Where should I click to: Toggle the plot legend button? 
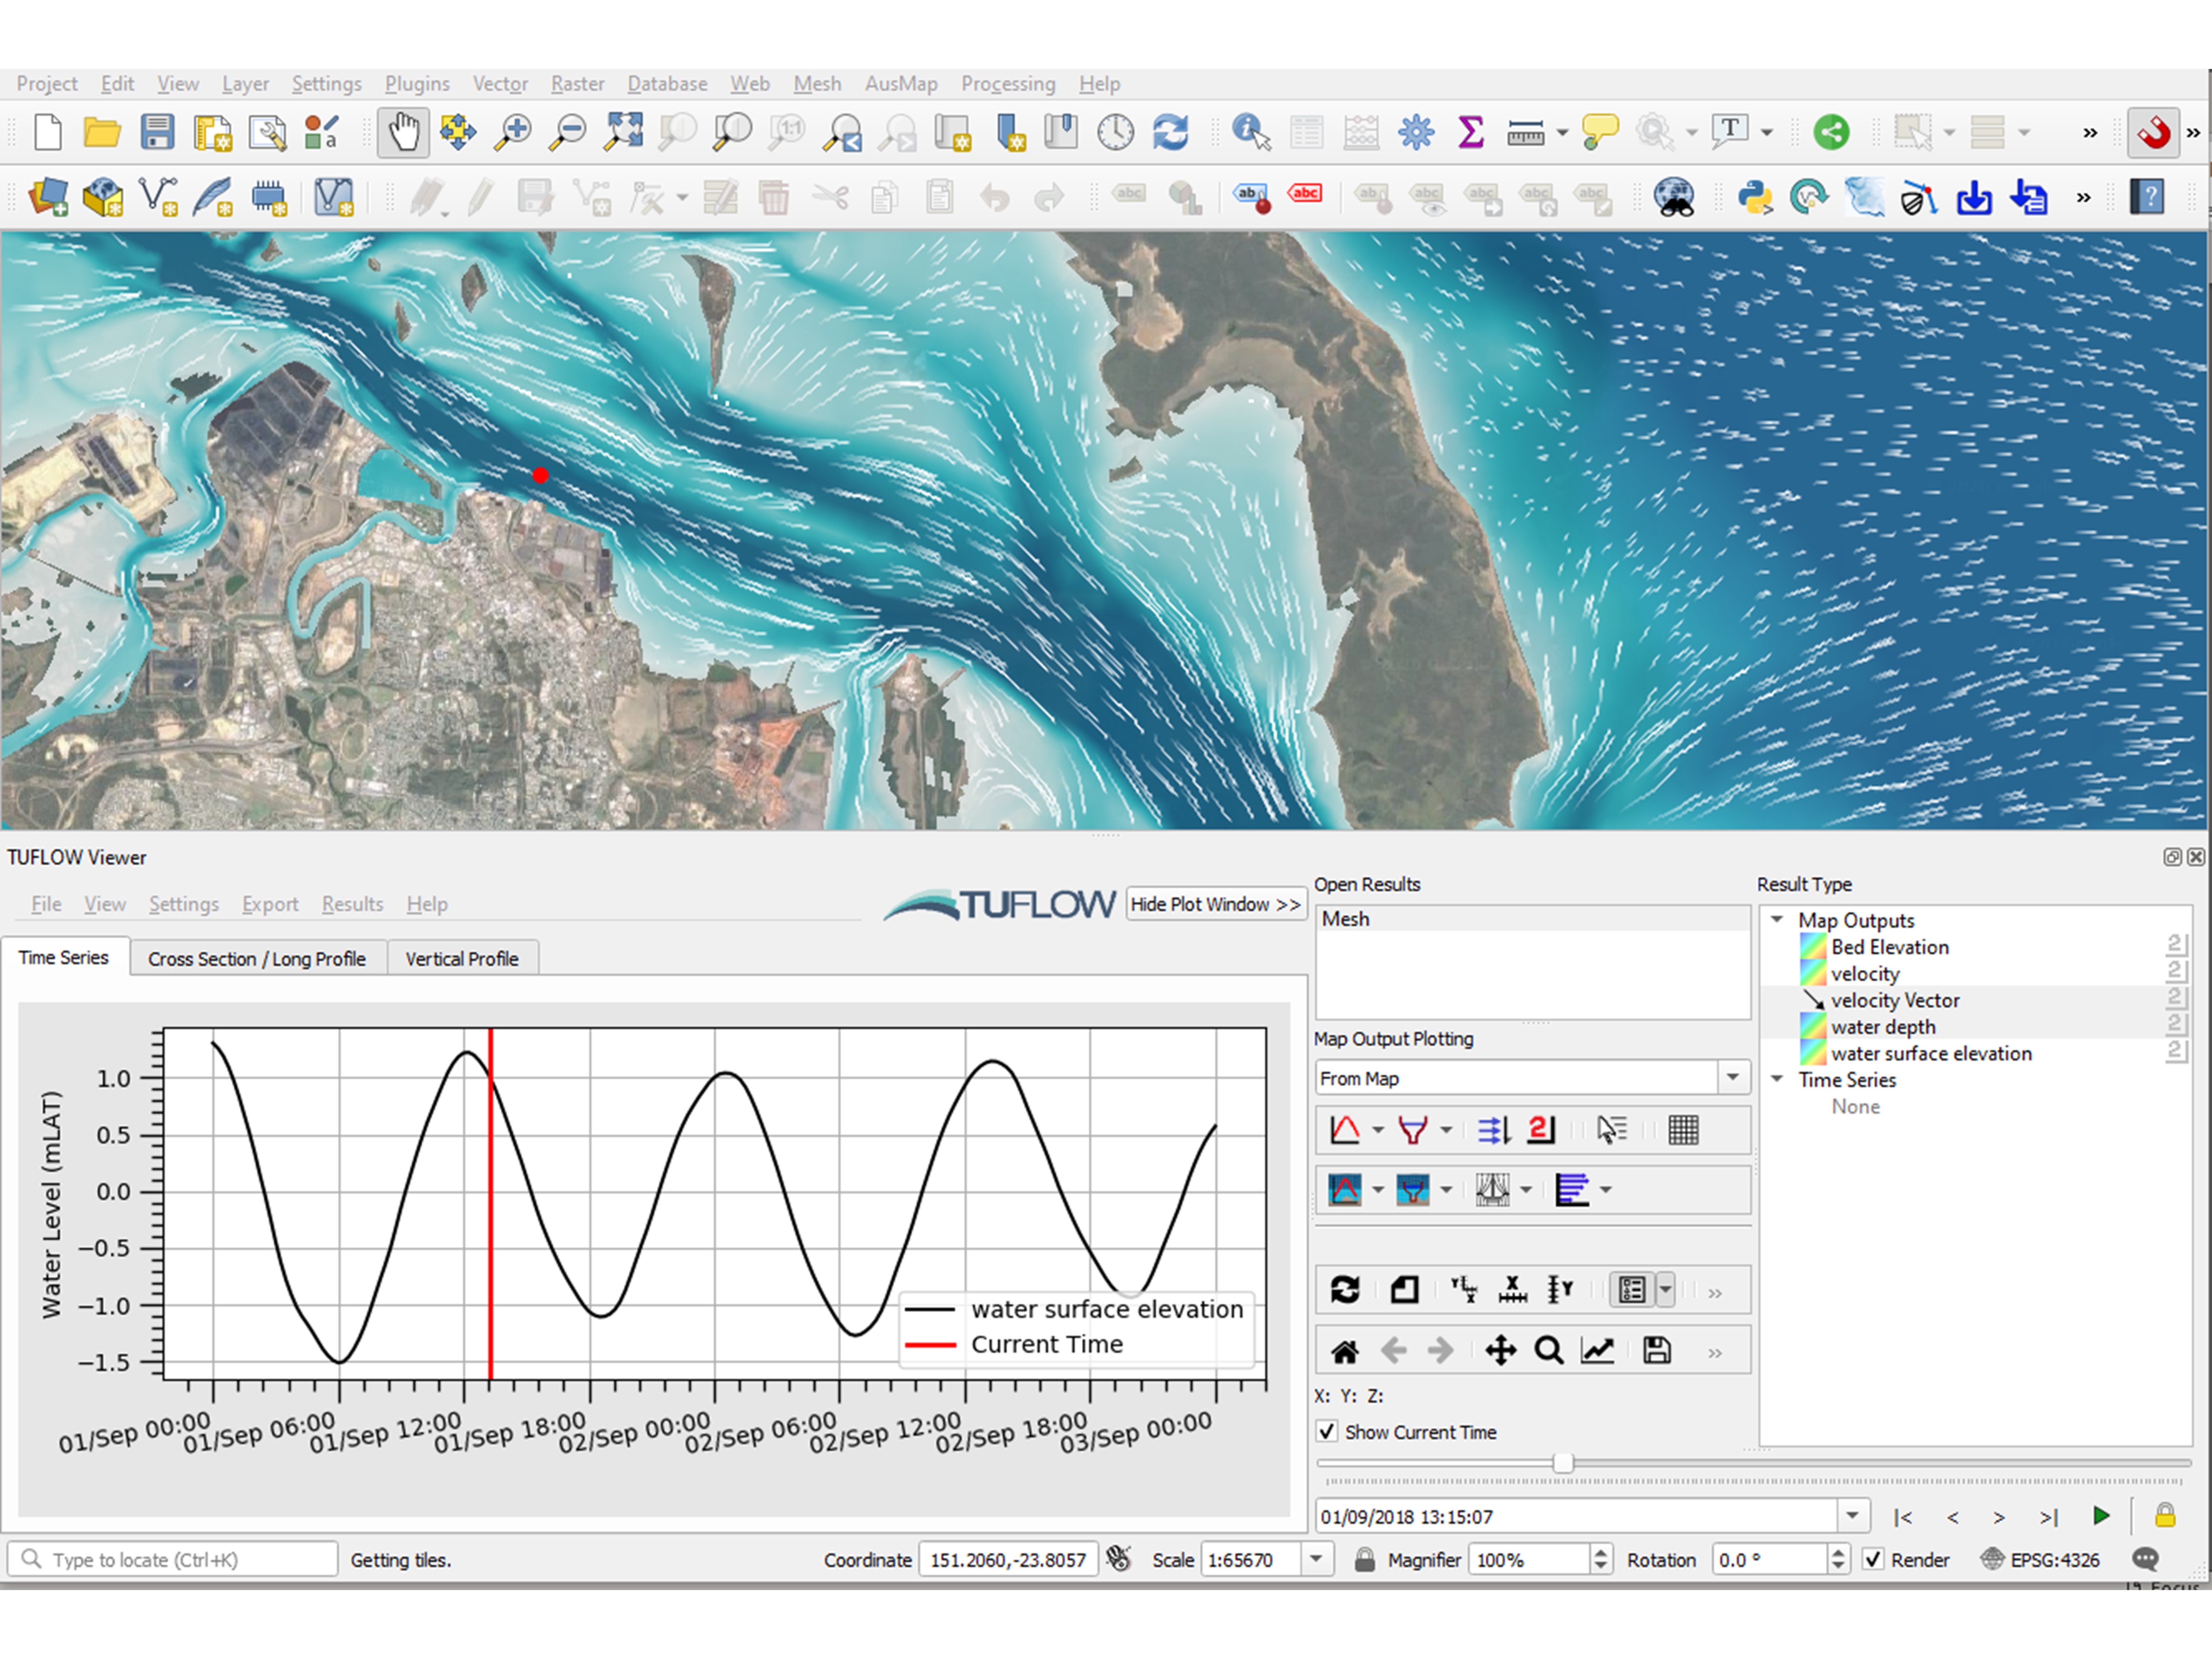click(1632, 1290)
